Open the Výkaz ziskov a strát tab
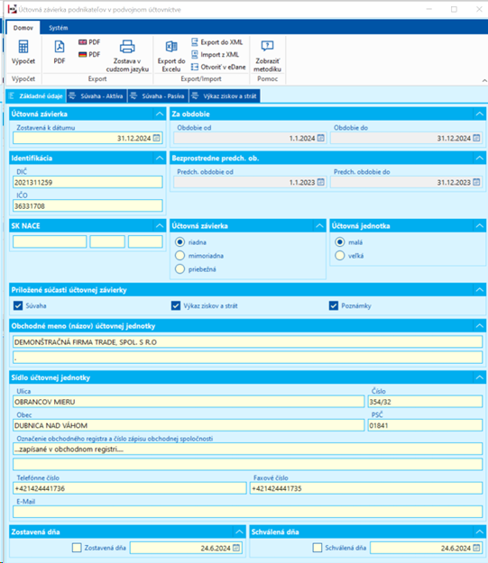The height and width of the screenshot is (563, 488). (225, 95)
